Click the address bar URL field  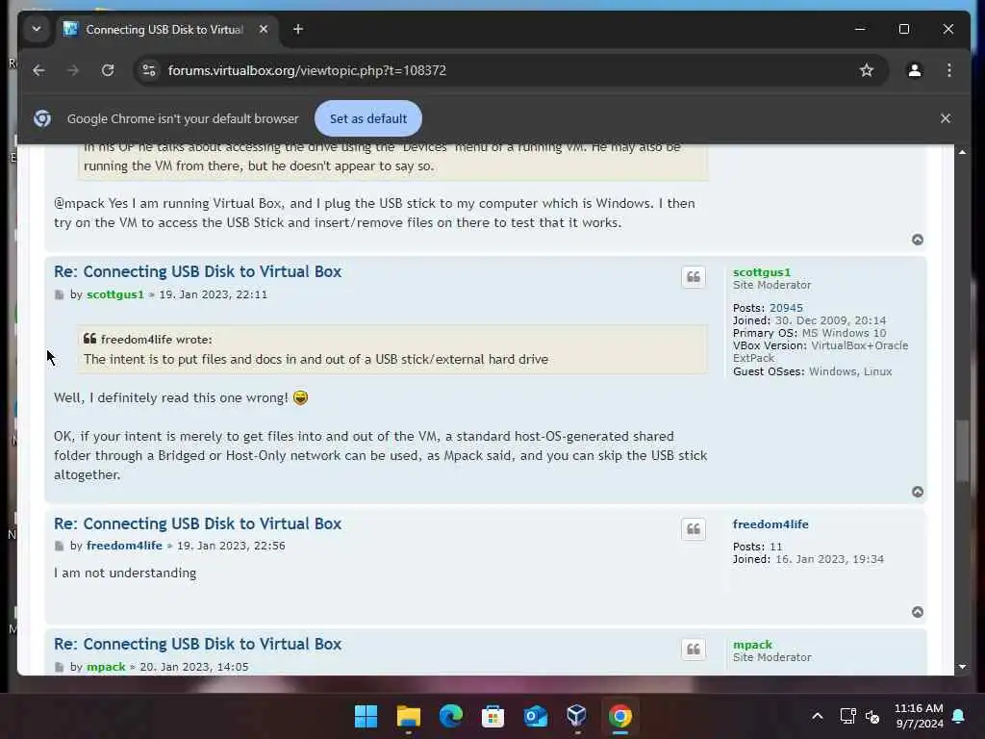[x=509, y=70]
